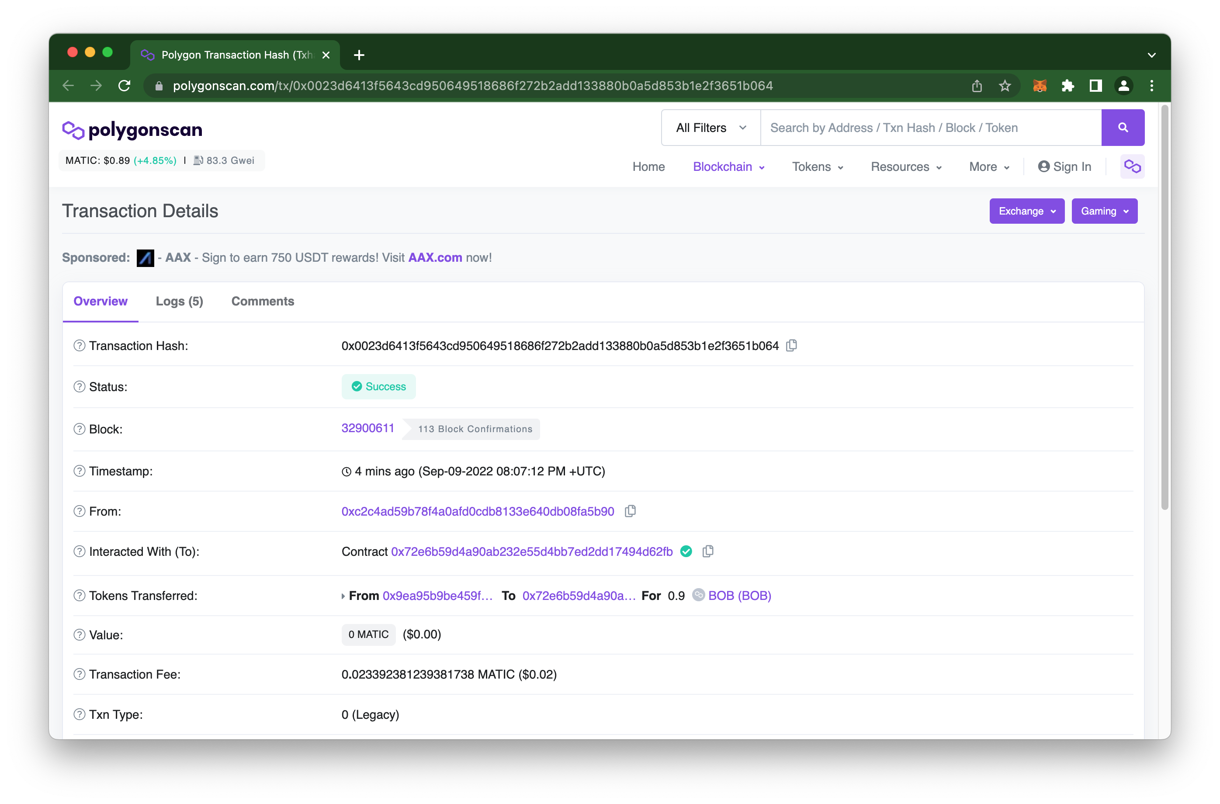The image size is (1220, 804).
Task: Go to Home in the navbar
Action: 648,166
